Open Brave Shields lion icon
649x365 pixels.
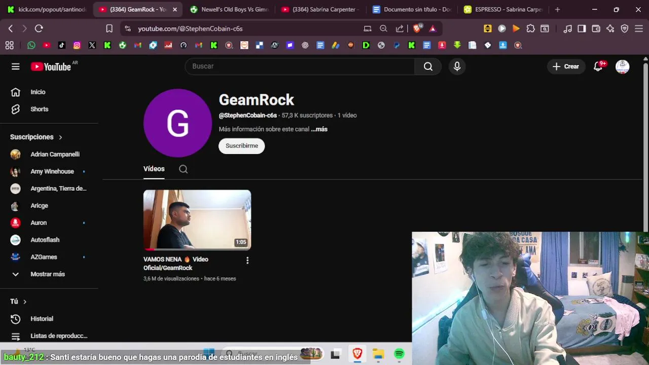(x=417, y=28)
